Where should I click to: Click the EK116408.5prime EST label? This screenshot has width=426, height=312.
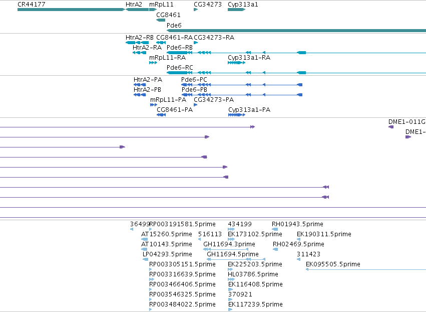click(255, 284)
